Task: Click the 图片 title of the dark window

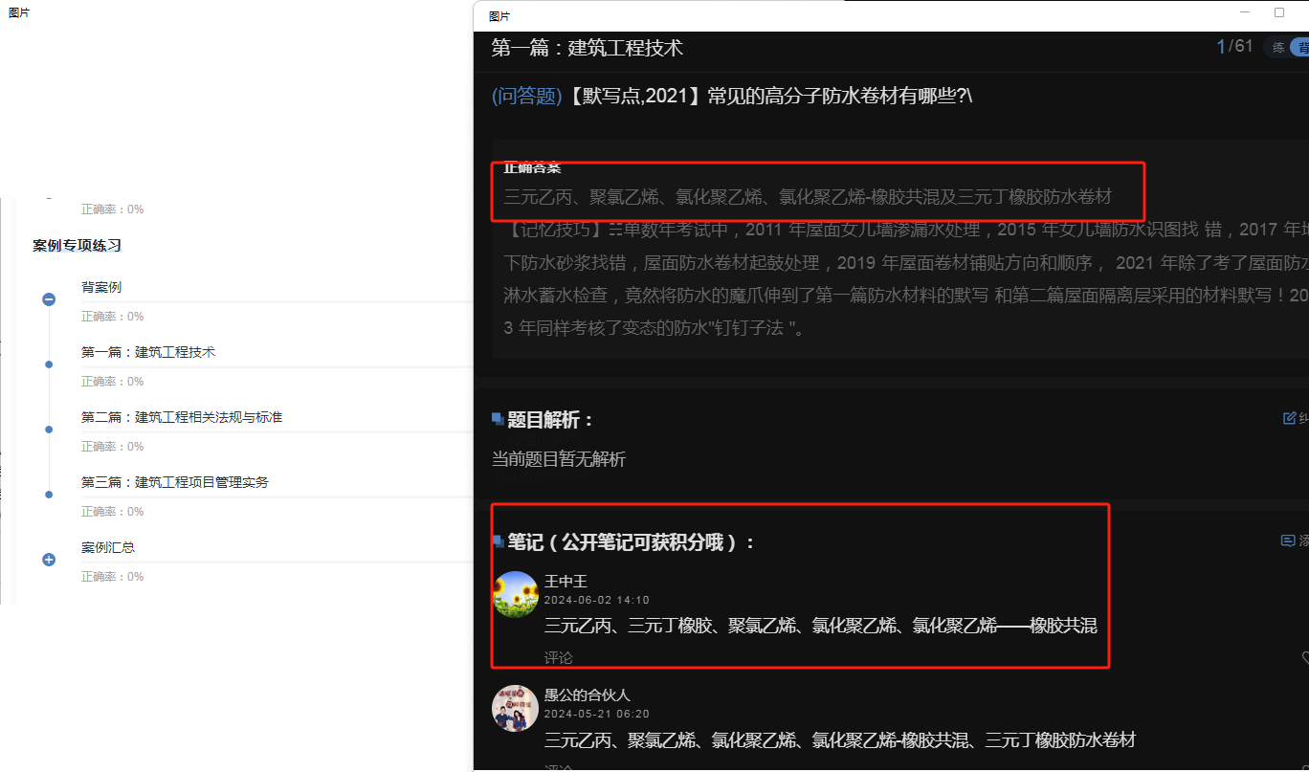Action: 499,17
